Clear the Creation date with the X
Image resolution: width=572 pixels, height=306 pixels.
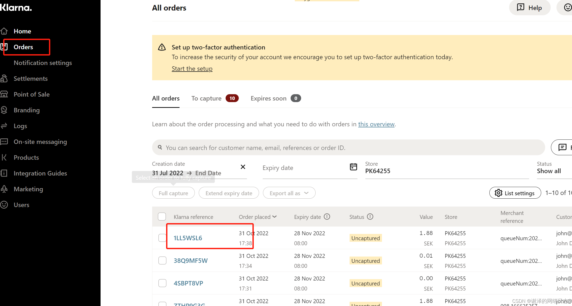[x=243, y=167]
